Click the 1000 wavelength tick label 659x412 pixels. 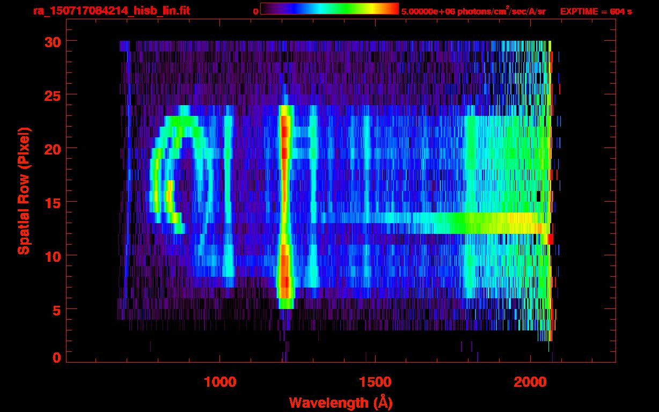pos(220,382)
